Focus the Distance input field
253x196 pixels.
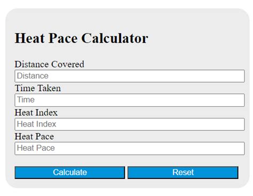point(130,76)
